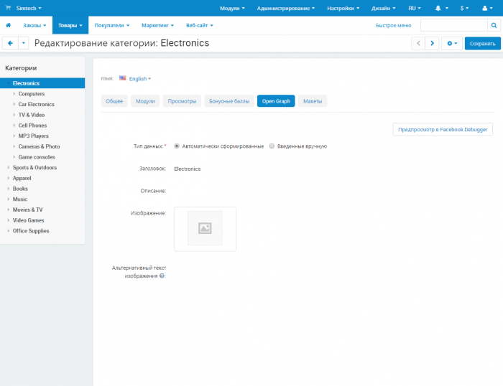Select Cameras & Photo category

click(x=39, y=146)
